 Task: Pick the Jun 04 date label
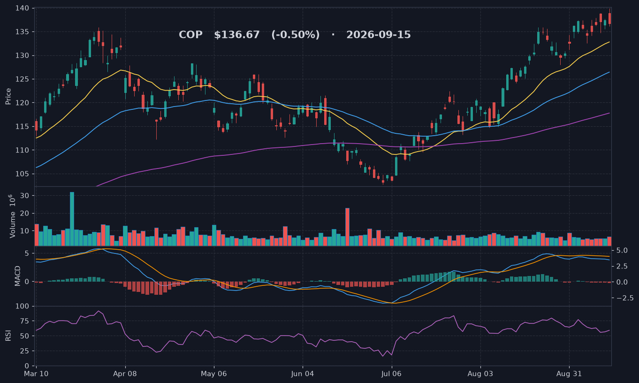tap(303, 374)
